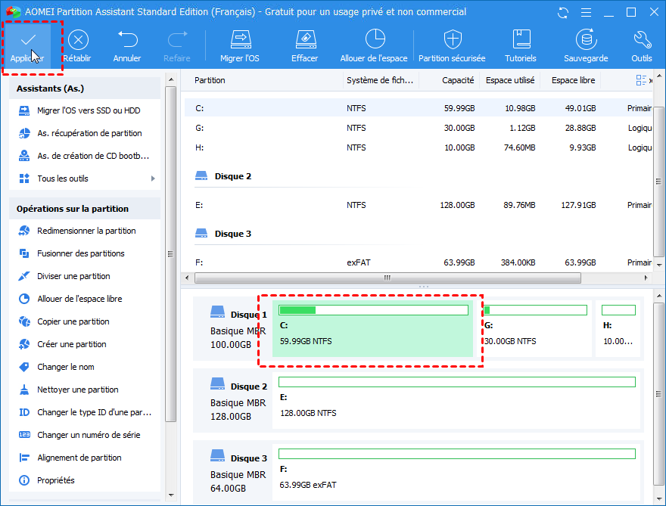Click the Appliquer checkmark icon
This screenshot has width=666, height=506.
point(27,40)
